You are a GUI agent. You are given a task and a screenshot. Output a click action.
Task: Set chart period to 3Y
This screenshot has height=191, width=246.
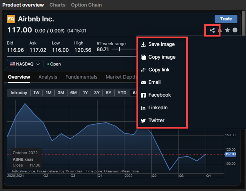click(97, 93)
